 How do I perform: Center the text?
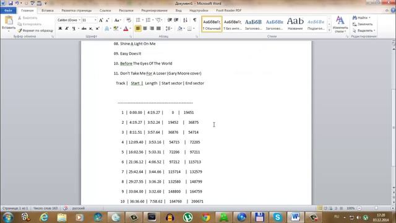(x=145, y=28)
